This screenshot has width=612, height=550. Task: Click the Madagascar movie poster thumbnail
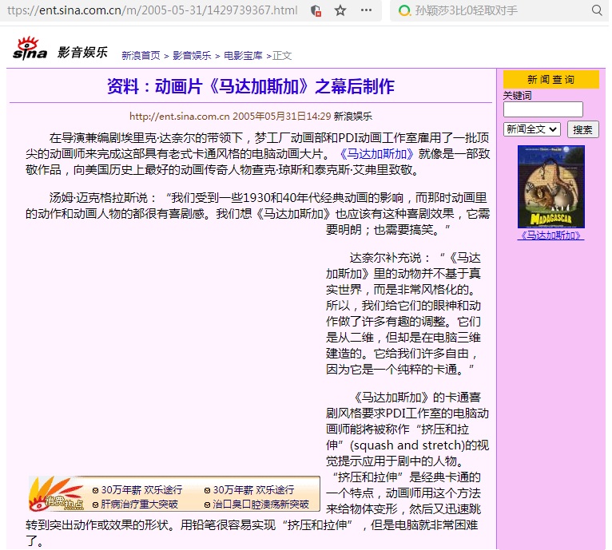click(550, 187)
